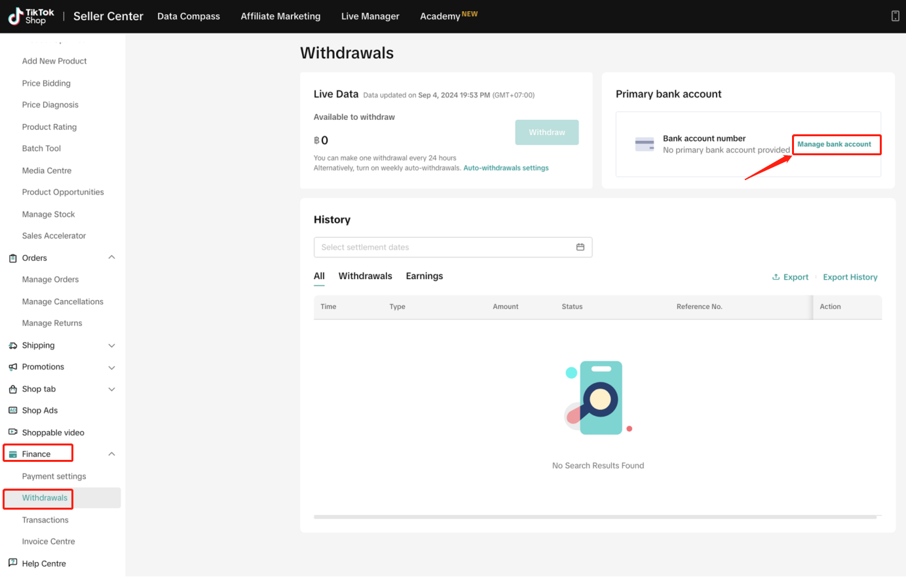Open Affiliate Marketing in top menu
Image resolution: width=906 pixels, height=585 pixels.
click(x=280, y=16)
